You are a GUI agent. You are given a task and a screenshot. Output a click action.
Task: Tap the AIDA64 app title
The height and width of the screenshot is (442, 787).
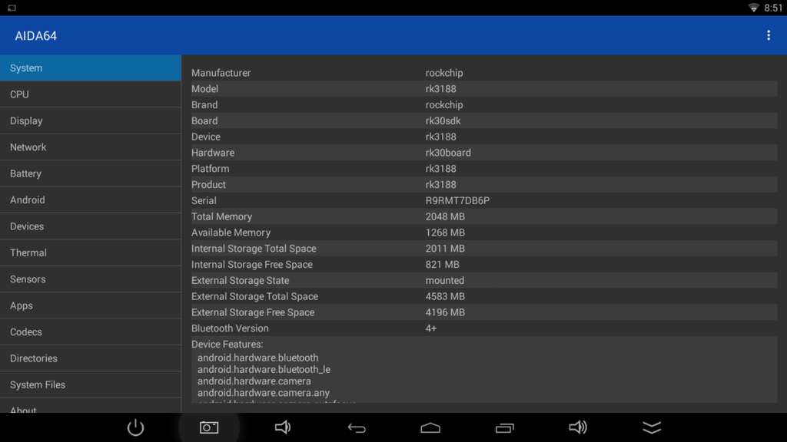(x=35, y=35)
